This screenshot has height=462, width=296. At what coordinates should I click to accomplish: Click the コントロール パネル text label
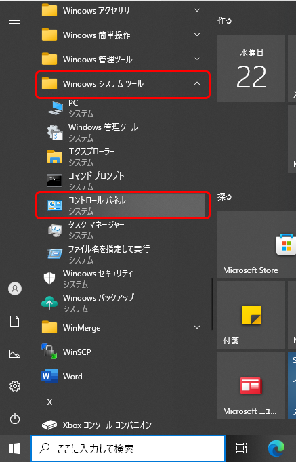coord(97,201)
